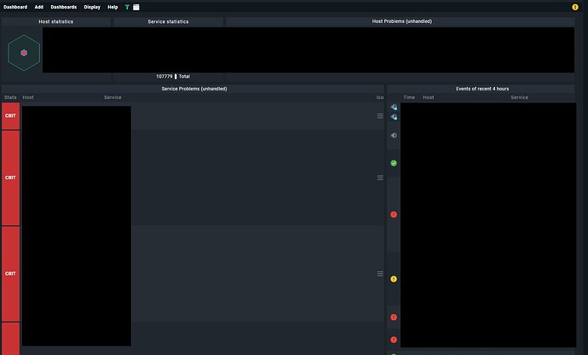
Task: Click the grey speaker event icon
Action: tap(394, 136)
